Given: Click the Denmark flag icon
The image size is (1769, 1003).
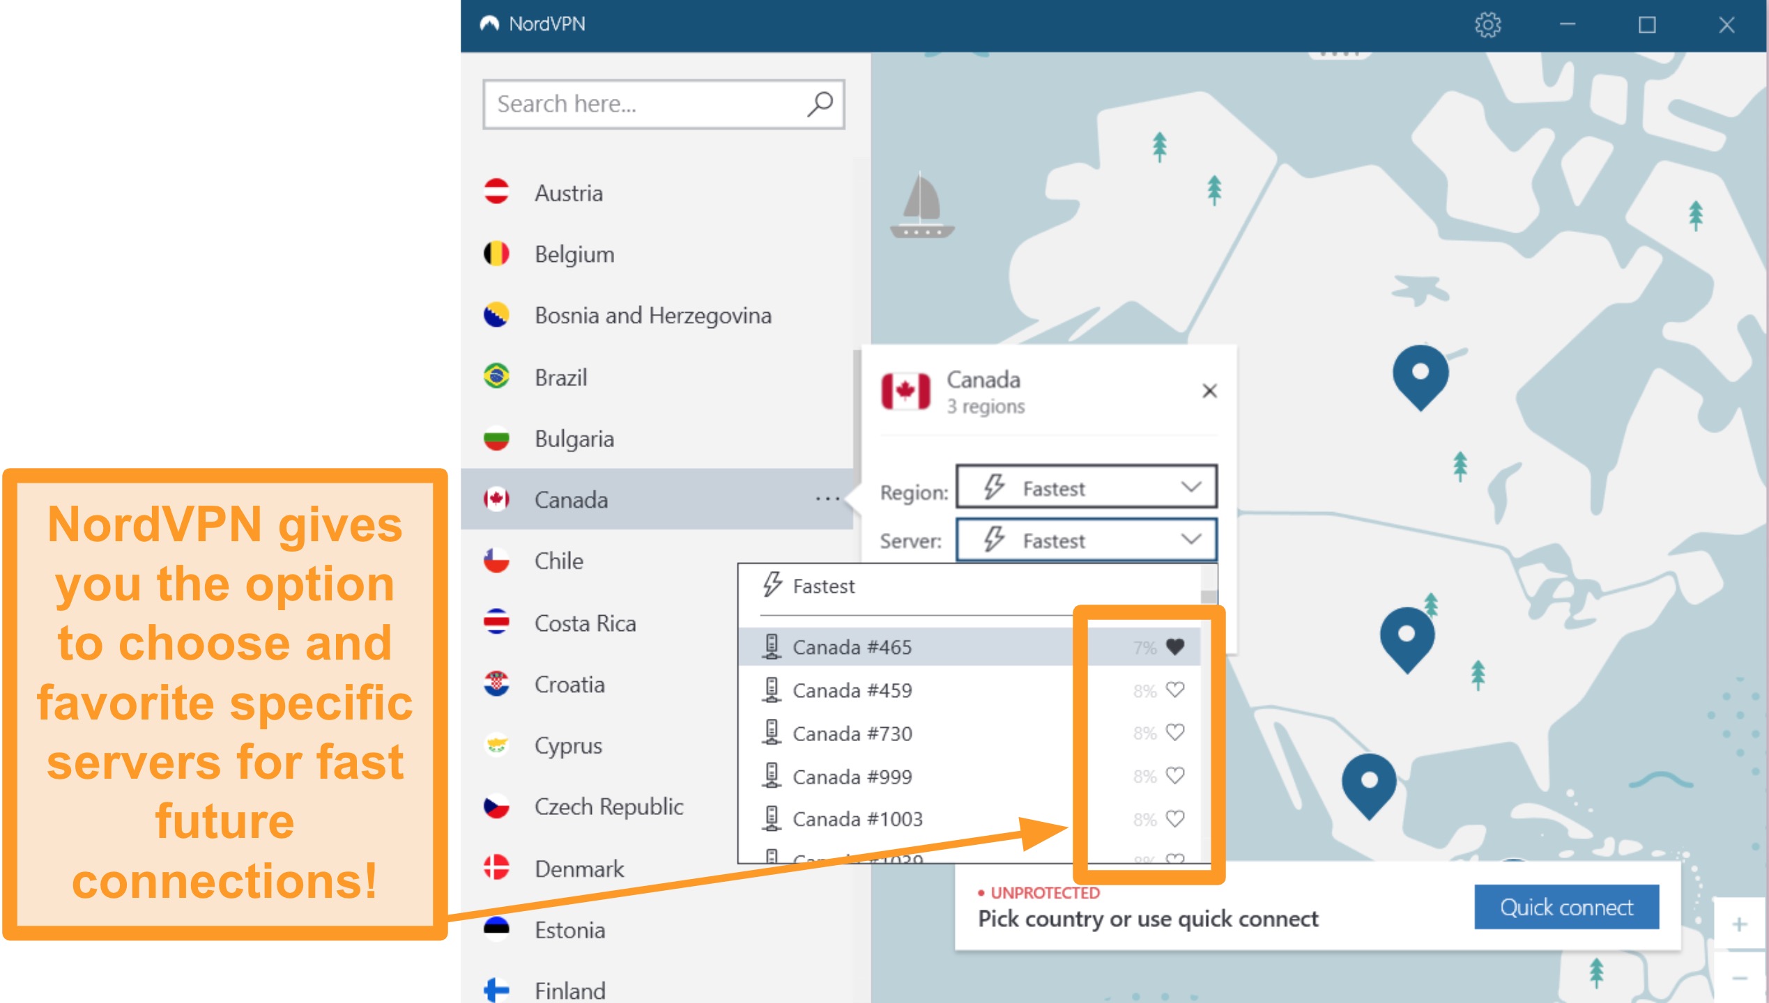Looking at the screenshot, I should click(496, 868).
